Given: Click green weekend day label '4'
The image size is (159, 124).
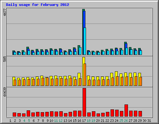Looking at the screenshot, I should 24,121.
